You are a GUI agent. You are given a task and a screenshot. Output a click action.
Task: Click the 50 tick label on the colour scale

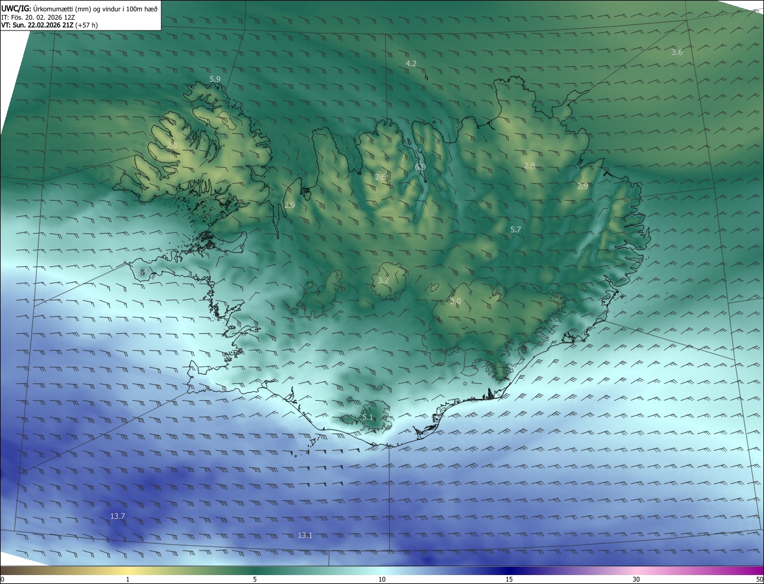coord(759,579)
